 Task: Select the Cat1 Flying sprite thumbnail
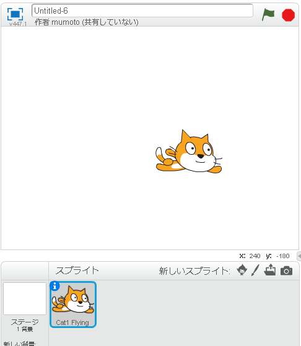click(x=73, y=305)
